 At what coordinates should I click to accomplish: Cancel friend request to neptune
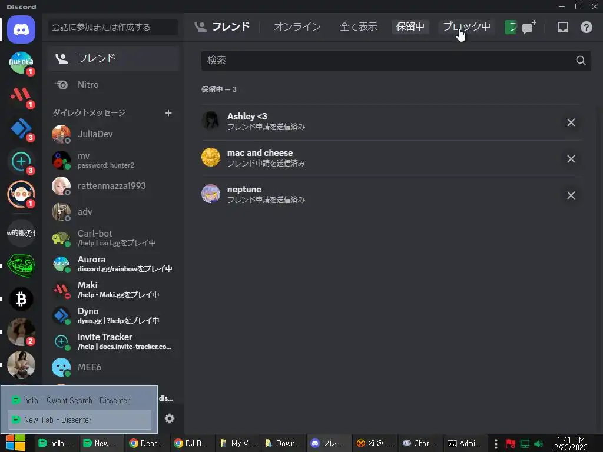(571, 195)
